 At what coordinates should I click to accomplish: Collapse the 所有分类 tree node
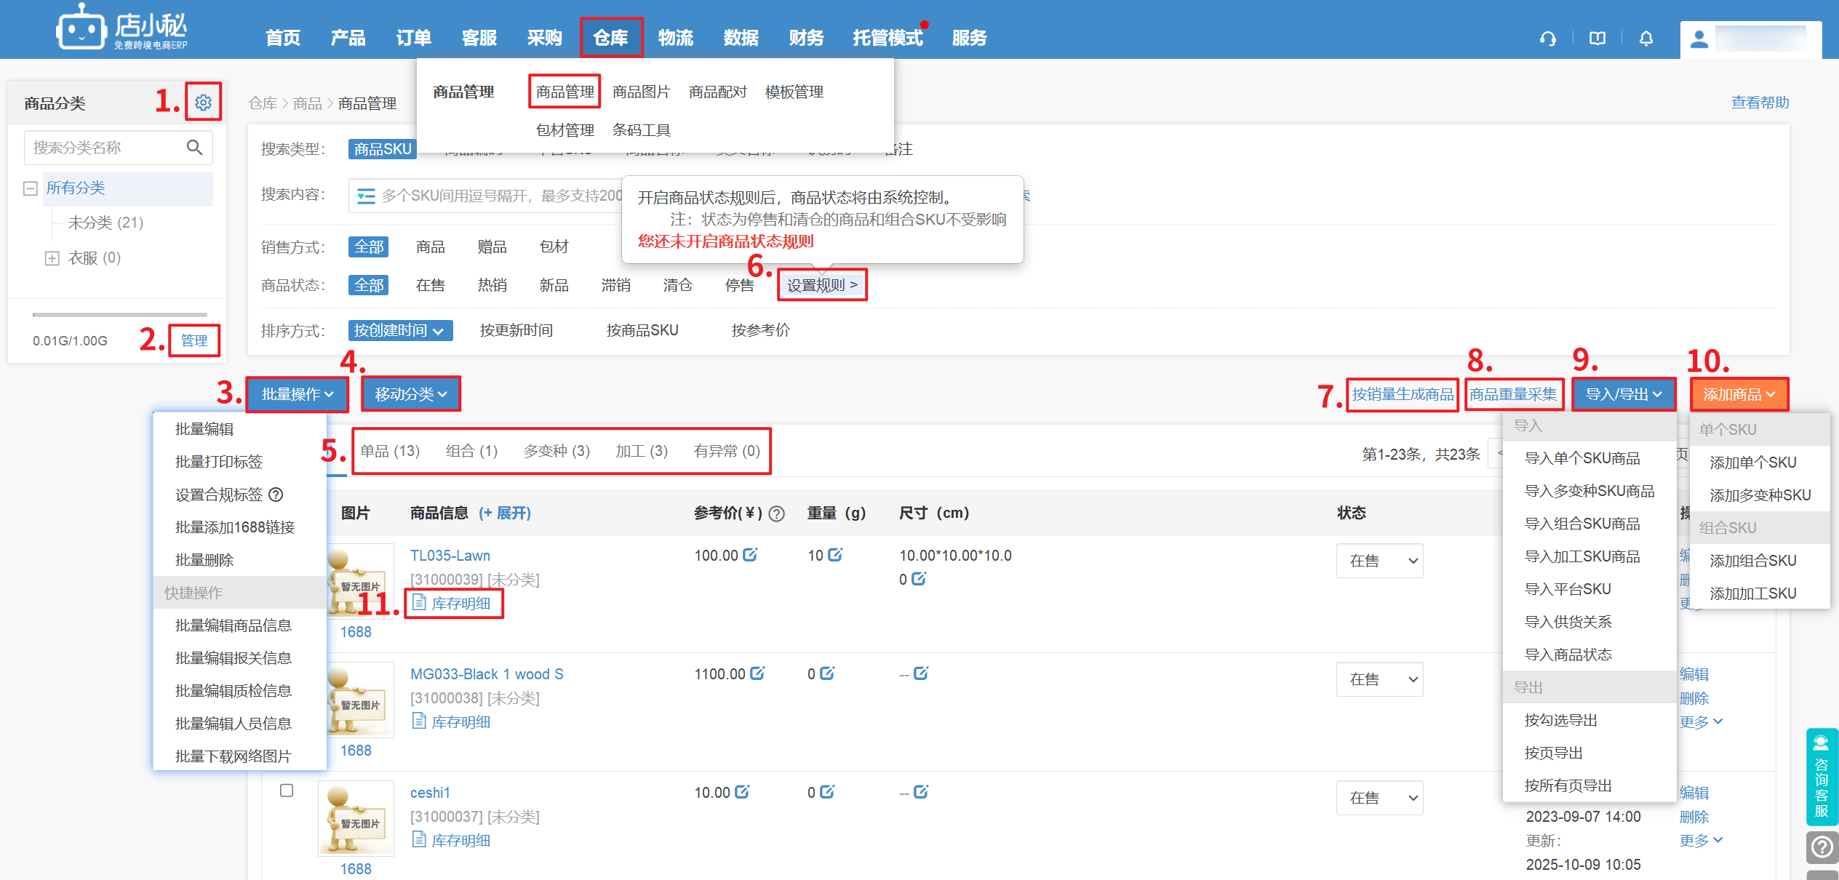tap(31, 188)
